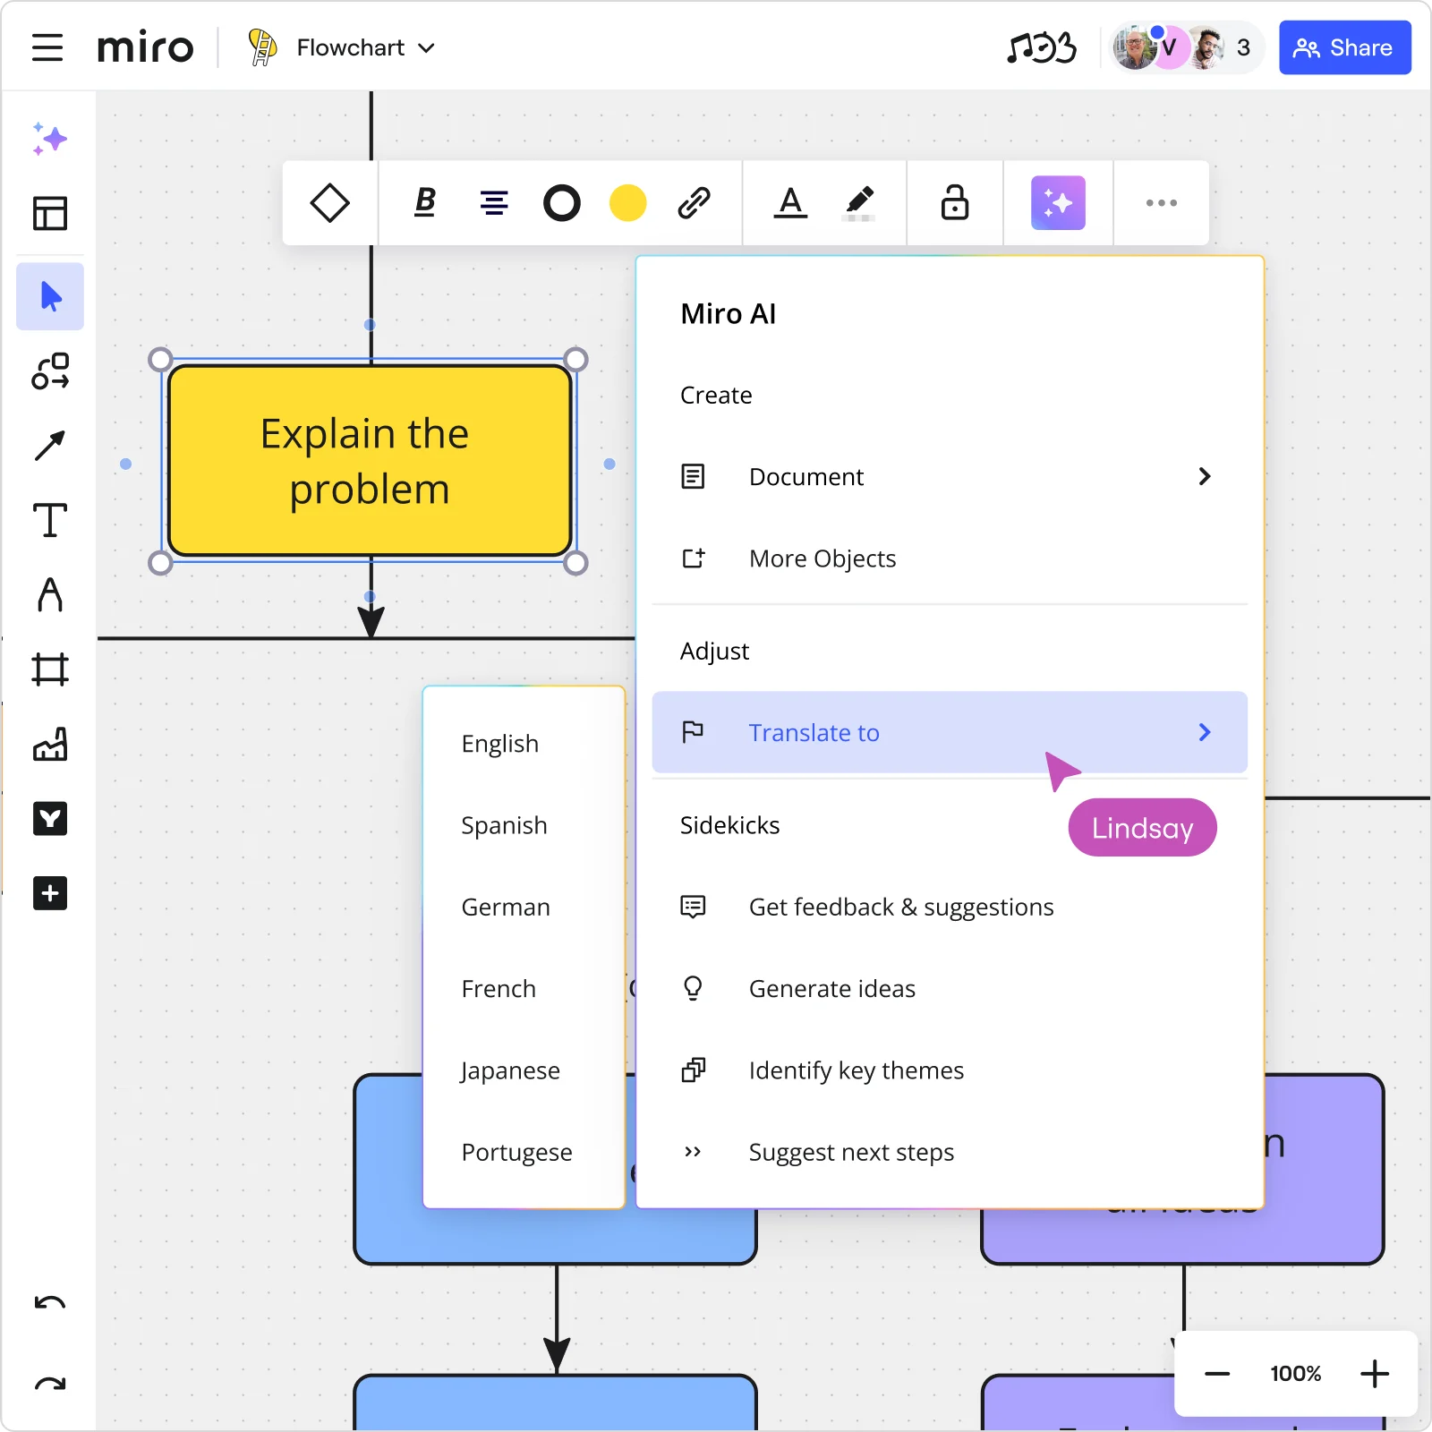The image size is (1432, 1432).
Task: Open the Charts tool in sidebar
Action: [50, 744]
